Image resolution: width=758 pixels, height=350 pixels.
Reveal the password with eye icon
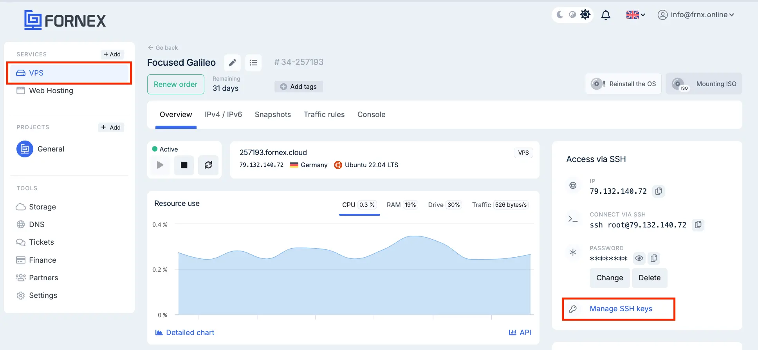pos(639,258)
